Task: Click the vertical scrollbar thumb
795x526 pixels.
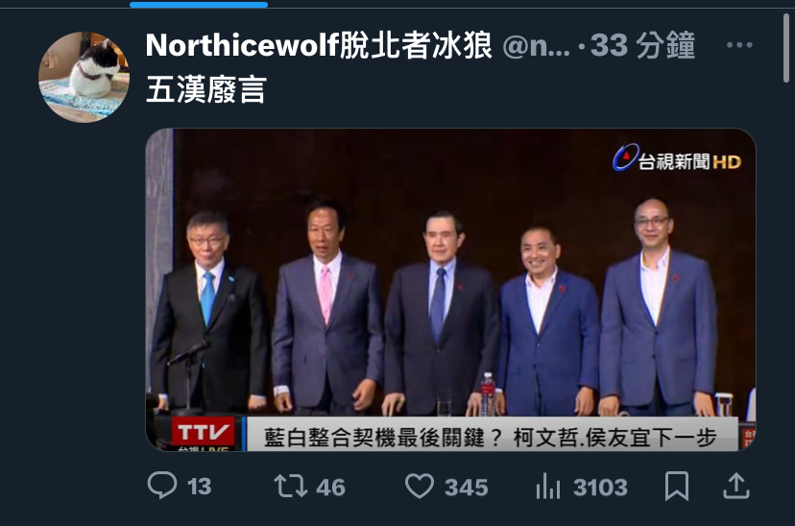Action: point(786,48)
